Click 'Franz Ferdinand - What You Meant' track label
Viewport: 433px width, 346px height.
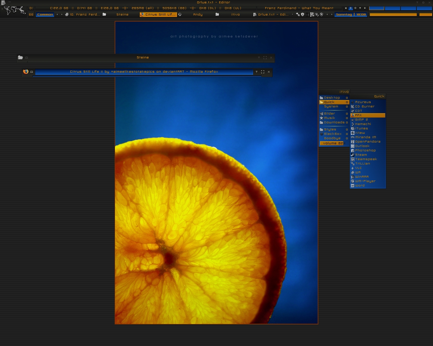click(x=299, y=8)
